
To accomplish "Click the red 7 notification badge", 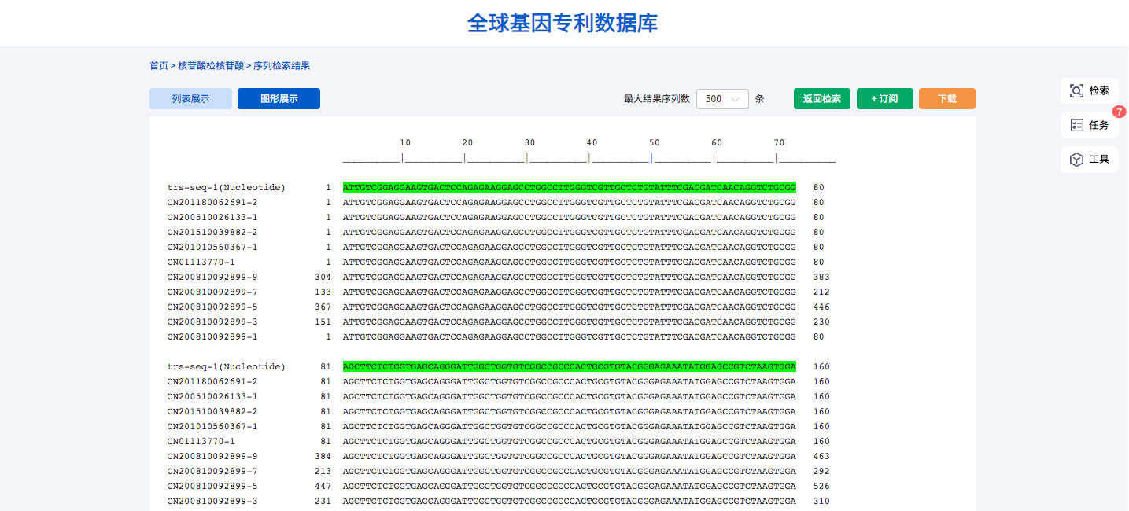I will (1119, 112).
